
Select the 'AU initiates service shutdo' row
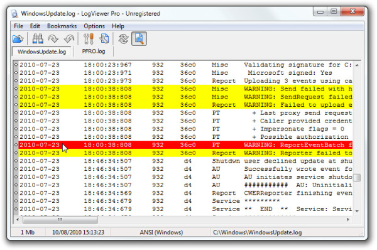[185, 177]
